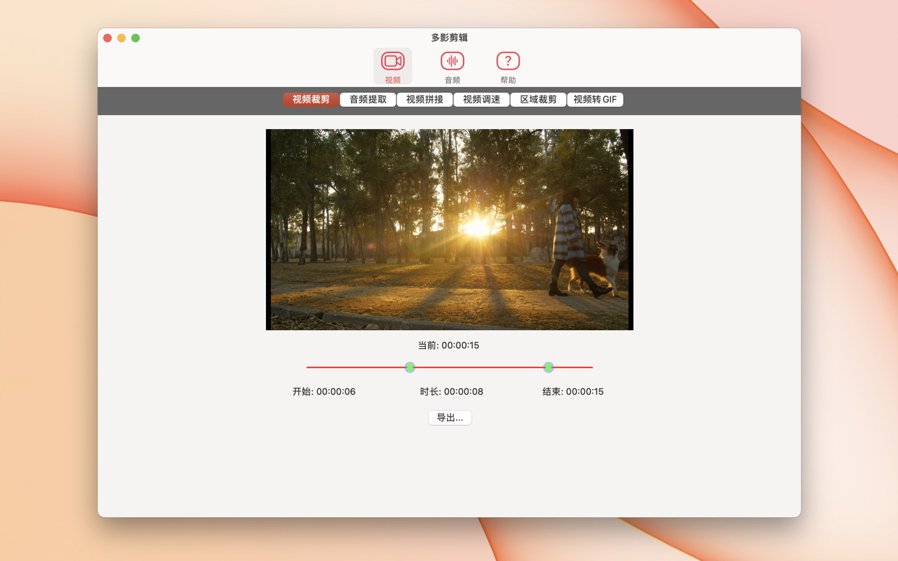
Task: Click the 开始: 00:00:06 start time label
Action: point(324,391)
